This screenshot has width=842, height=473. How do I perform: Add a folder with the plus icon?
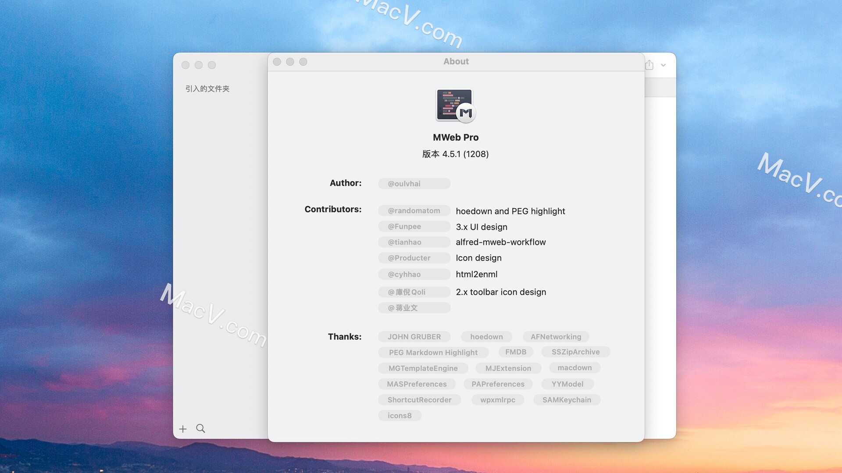click(183, 429)
